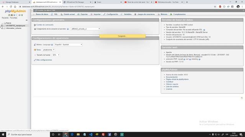Bookmark this page with the star icon
245x137 pixels.
click(215, 7)
